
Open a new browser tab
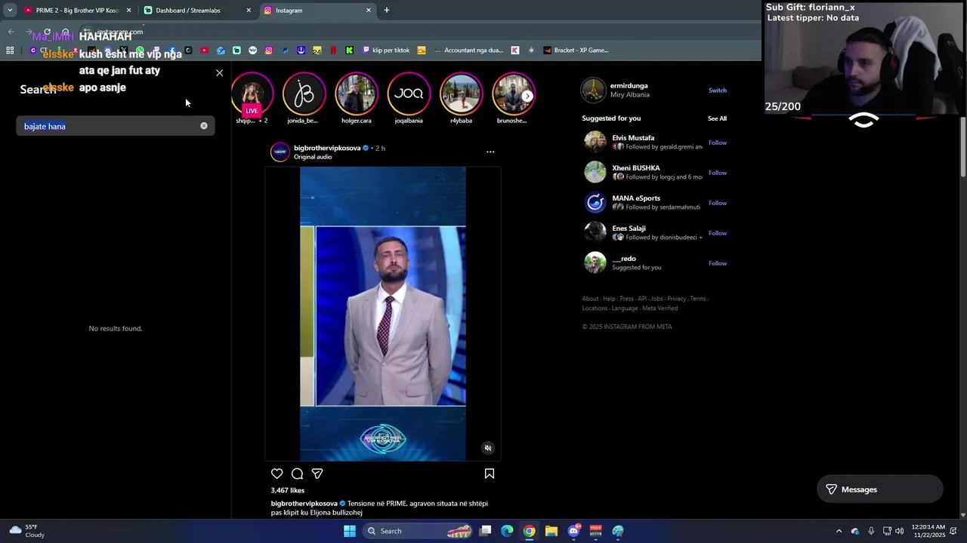[x=387, y=11]
